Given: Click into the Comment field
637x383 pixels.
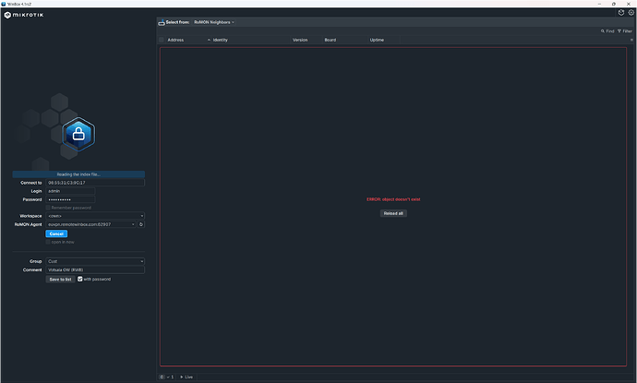Looking at the screenshot, I should click(x=95, y=269).
